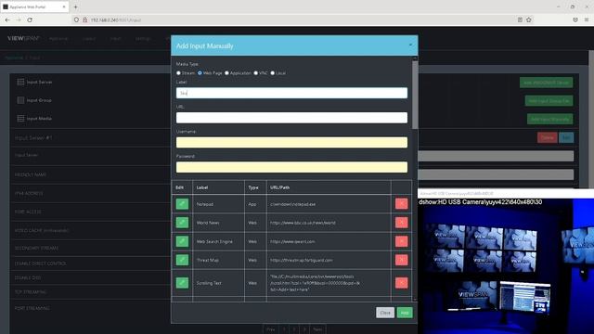Click the red Delete button on Input Server #1
The width and height of the screenshot is (594, 334).
[x=547, y=137]
